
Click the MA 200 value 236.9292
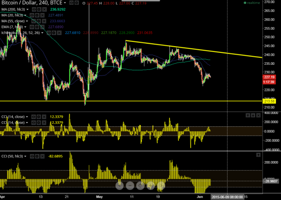(58, 9)
